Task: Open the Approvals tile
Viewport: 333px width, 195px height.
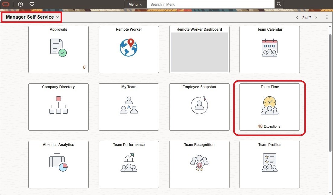Action: pyautogui.click(x=59, y=49)
